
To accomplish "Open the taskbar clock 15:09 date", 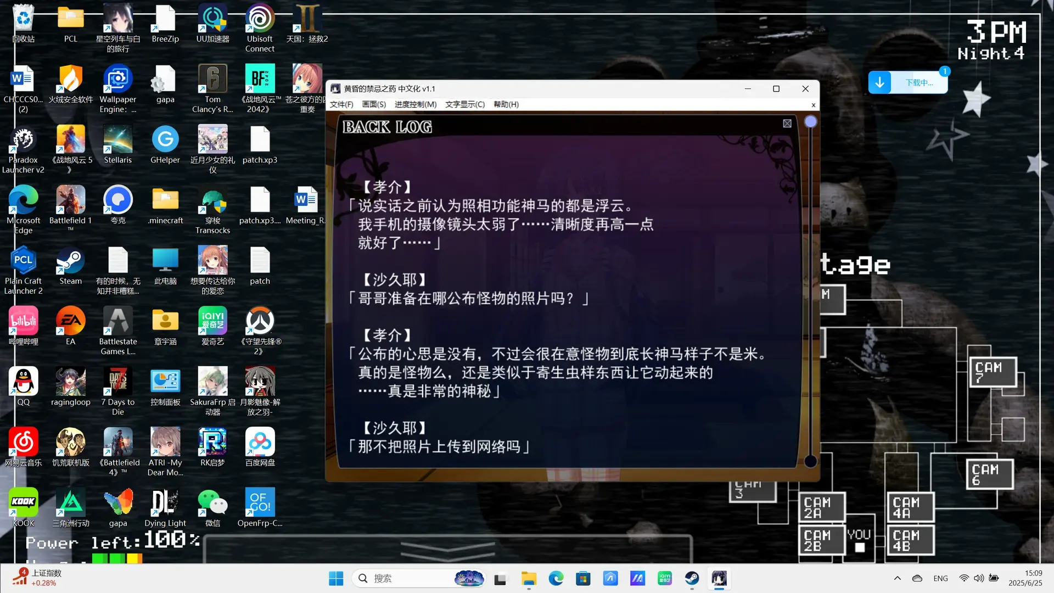I will click(x=1025, y=578).
